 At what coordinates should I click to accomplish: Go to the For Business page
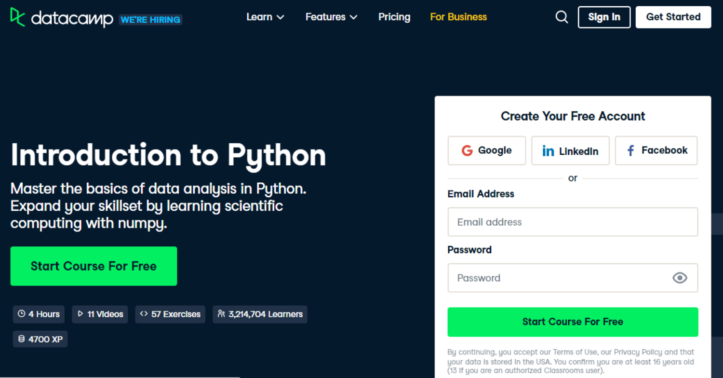tap(458, 17)
